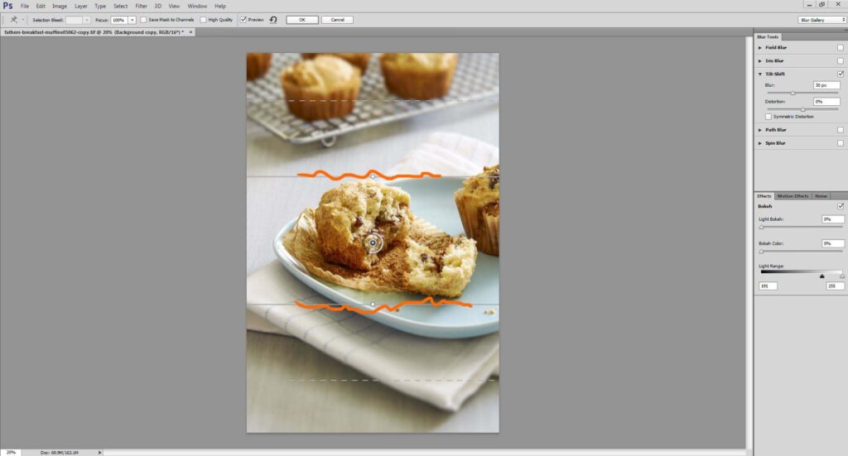Enable the High Quality checkbox
The image size is (848, 456).
(203, 19)
